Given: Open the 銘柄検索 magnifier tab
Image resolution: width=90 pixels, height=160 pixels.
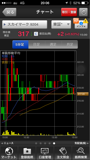Looking at the screenshot, I should [x=81, y=153].
